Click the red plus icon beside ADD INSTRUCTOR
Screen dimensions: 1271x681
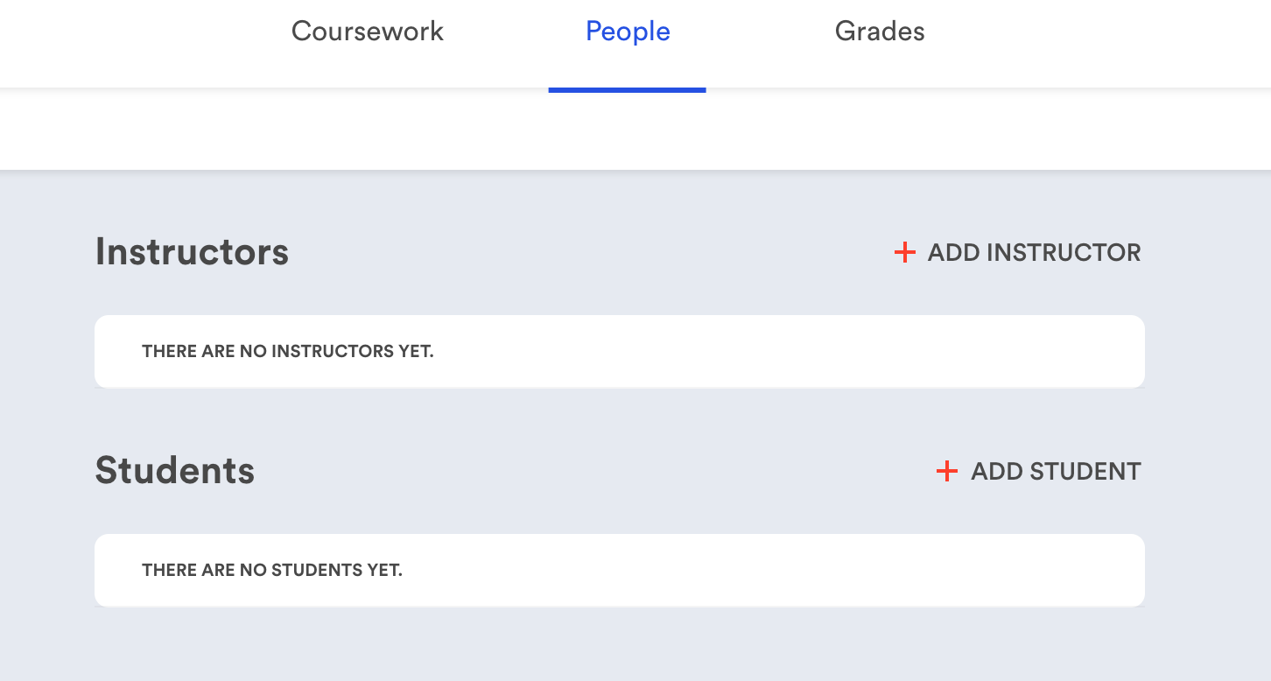point(904,253)
